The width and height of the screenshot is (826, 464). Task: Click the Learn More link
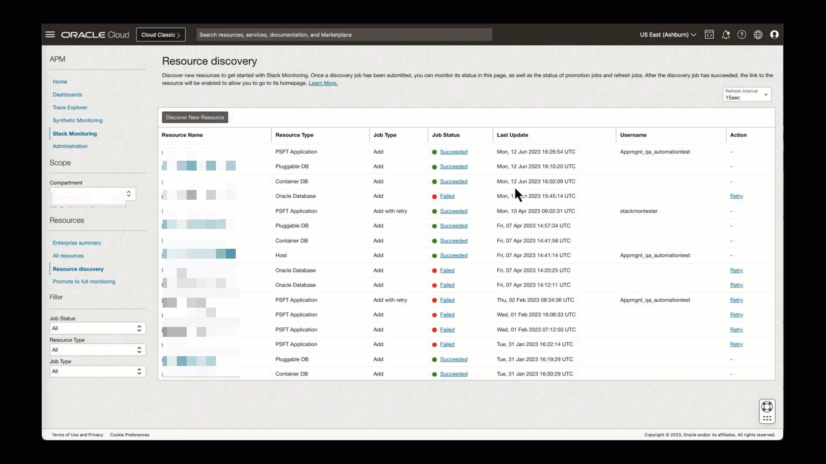[323, 83]
